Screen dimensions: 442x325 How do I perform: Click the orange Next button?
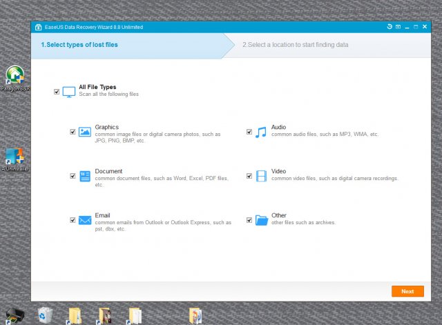pos(407,291)
